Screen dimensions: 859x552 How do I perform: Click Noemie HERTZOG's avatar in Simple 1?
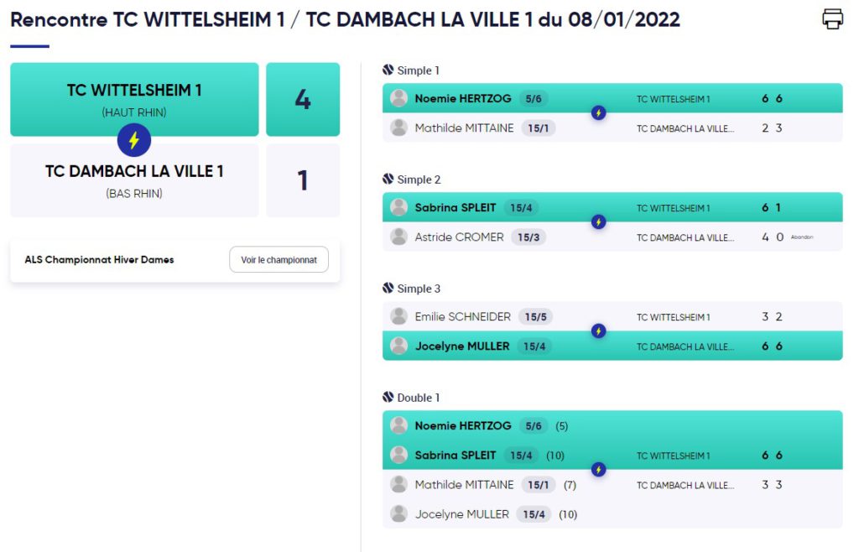click(x=398, y=98)
